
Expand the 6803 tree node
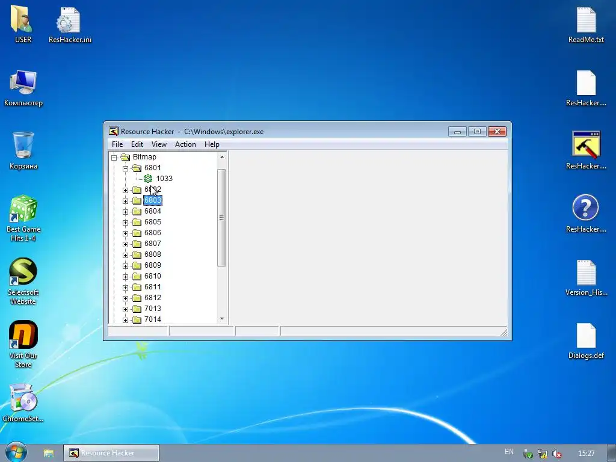pos(125,201)
